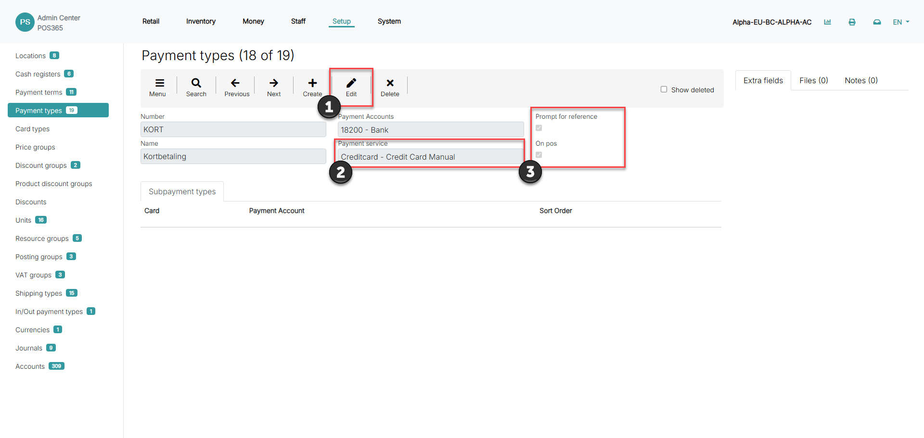
Task: Click the Card column header
Action: click(x=152, y=211)
